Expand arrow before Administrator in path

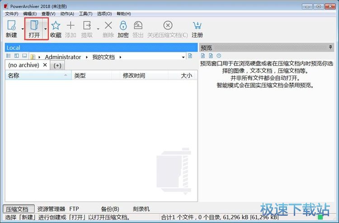(x=39, y=57)
